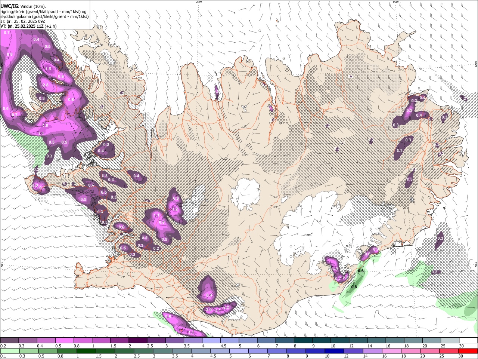Click the pale green rain swatch labeled 0.1
Screen dimensions: 478x359
pyautogui.click(x=9, y=351)
